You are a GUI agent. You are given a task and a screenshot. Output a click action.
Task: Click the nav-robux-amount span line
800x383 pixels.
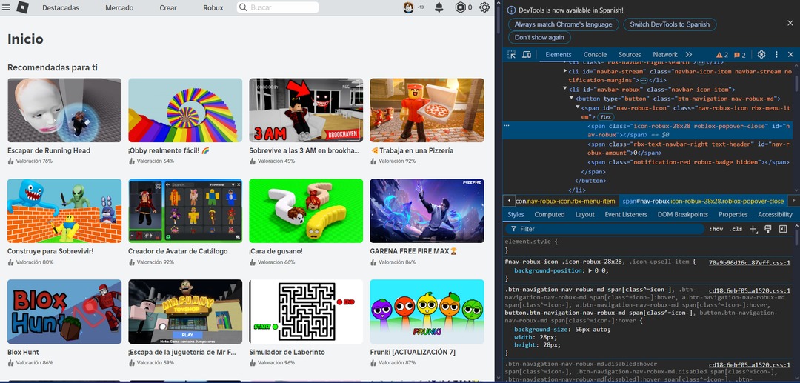pyautogui.click(x=689, y=148)
